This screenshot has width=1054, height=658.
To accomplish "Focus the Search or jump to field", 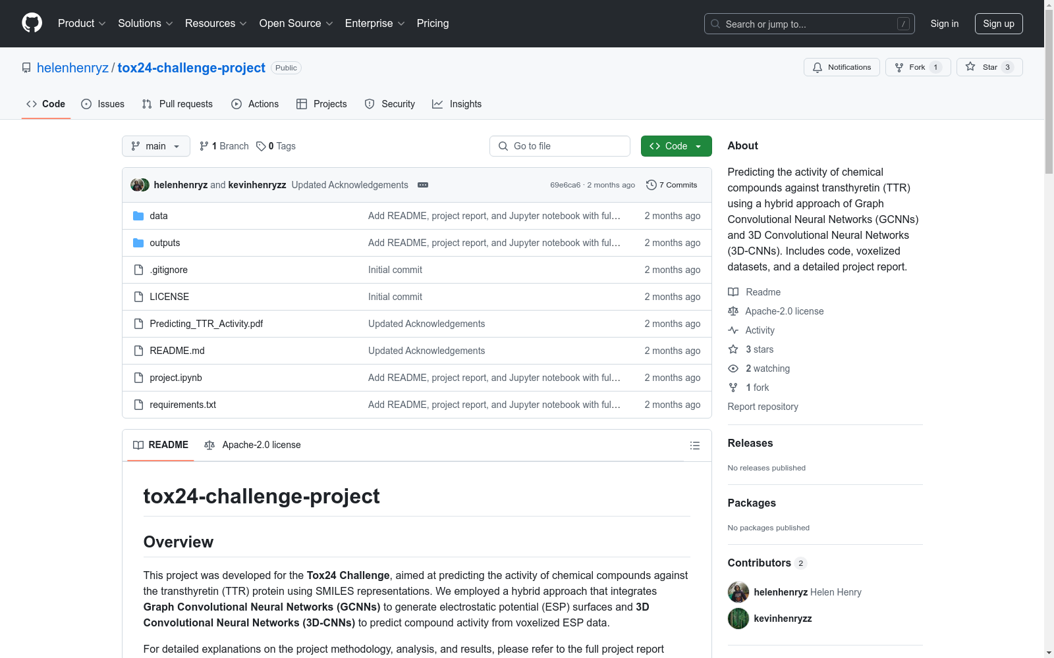I will point(809,24).
